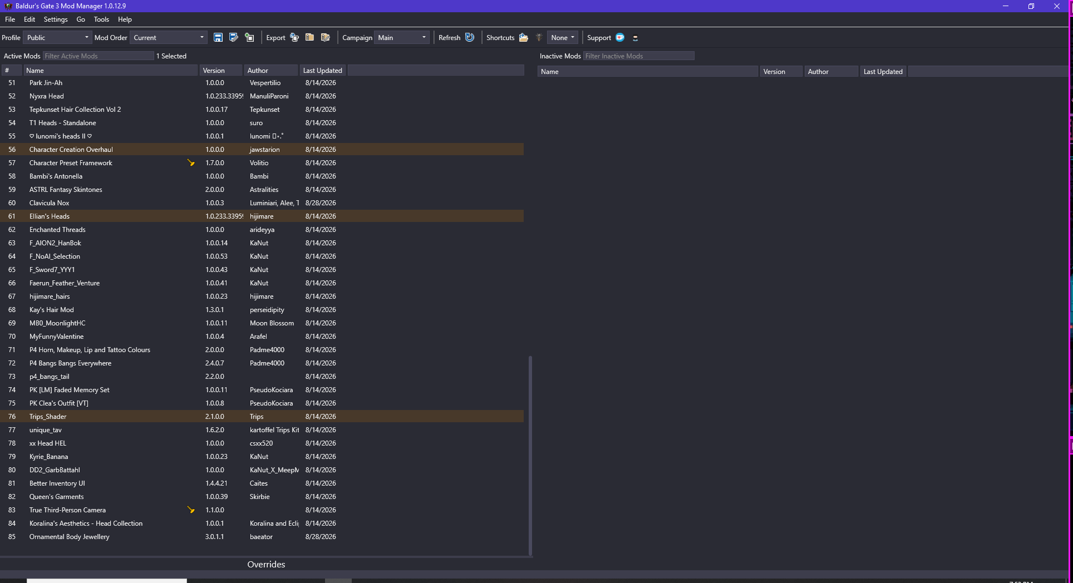The height and width of the screenshot is (583, 1073).
Task: Select Tepkunset Hair Collection Vol 2
Action: coord(75,109)
